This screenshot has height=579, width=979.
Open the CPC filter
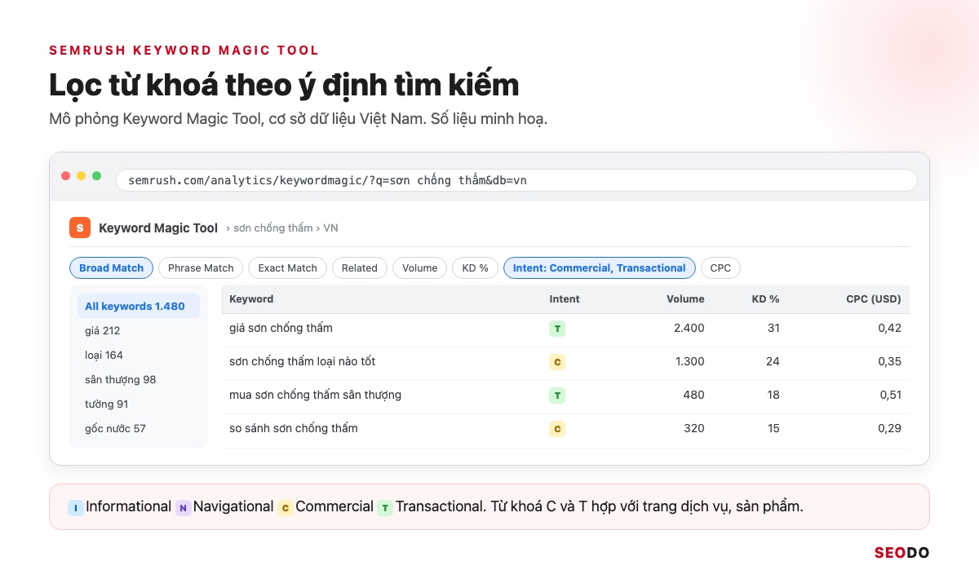(x=720, y=268)
